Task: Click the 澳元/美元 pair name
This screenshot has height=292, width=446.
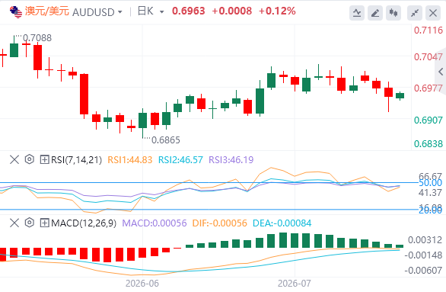Action: (x=47, y=11)
